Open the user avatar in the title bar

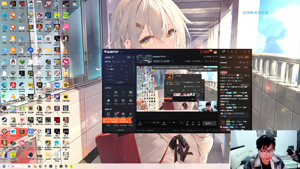click(x=215, y=52)
